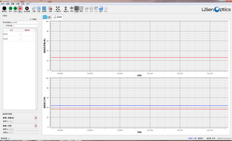The height and width of the screenshot is (141, 232).
Task: Click the wavelength table scrollbar down arrow
Action: 36,109
